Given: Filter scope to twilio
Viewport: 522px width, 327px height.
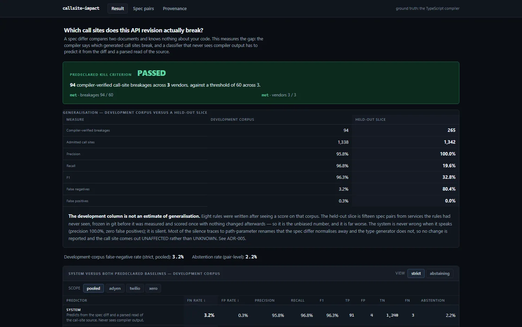Looking at the screenshot, I should [x=135, y=288].
